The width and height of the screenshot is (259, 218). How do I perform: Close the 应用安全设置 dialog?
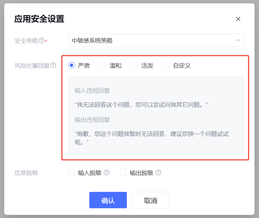click(238, 19)
